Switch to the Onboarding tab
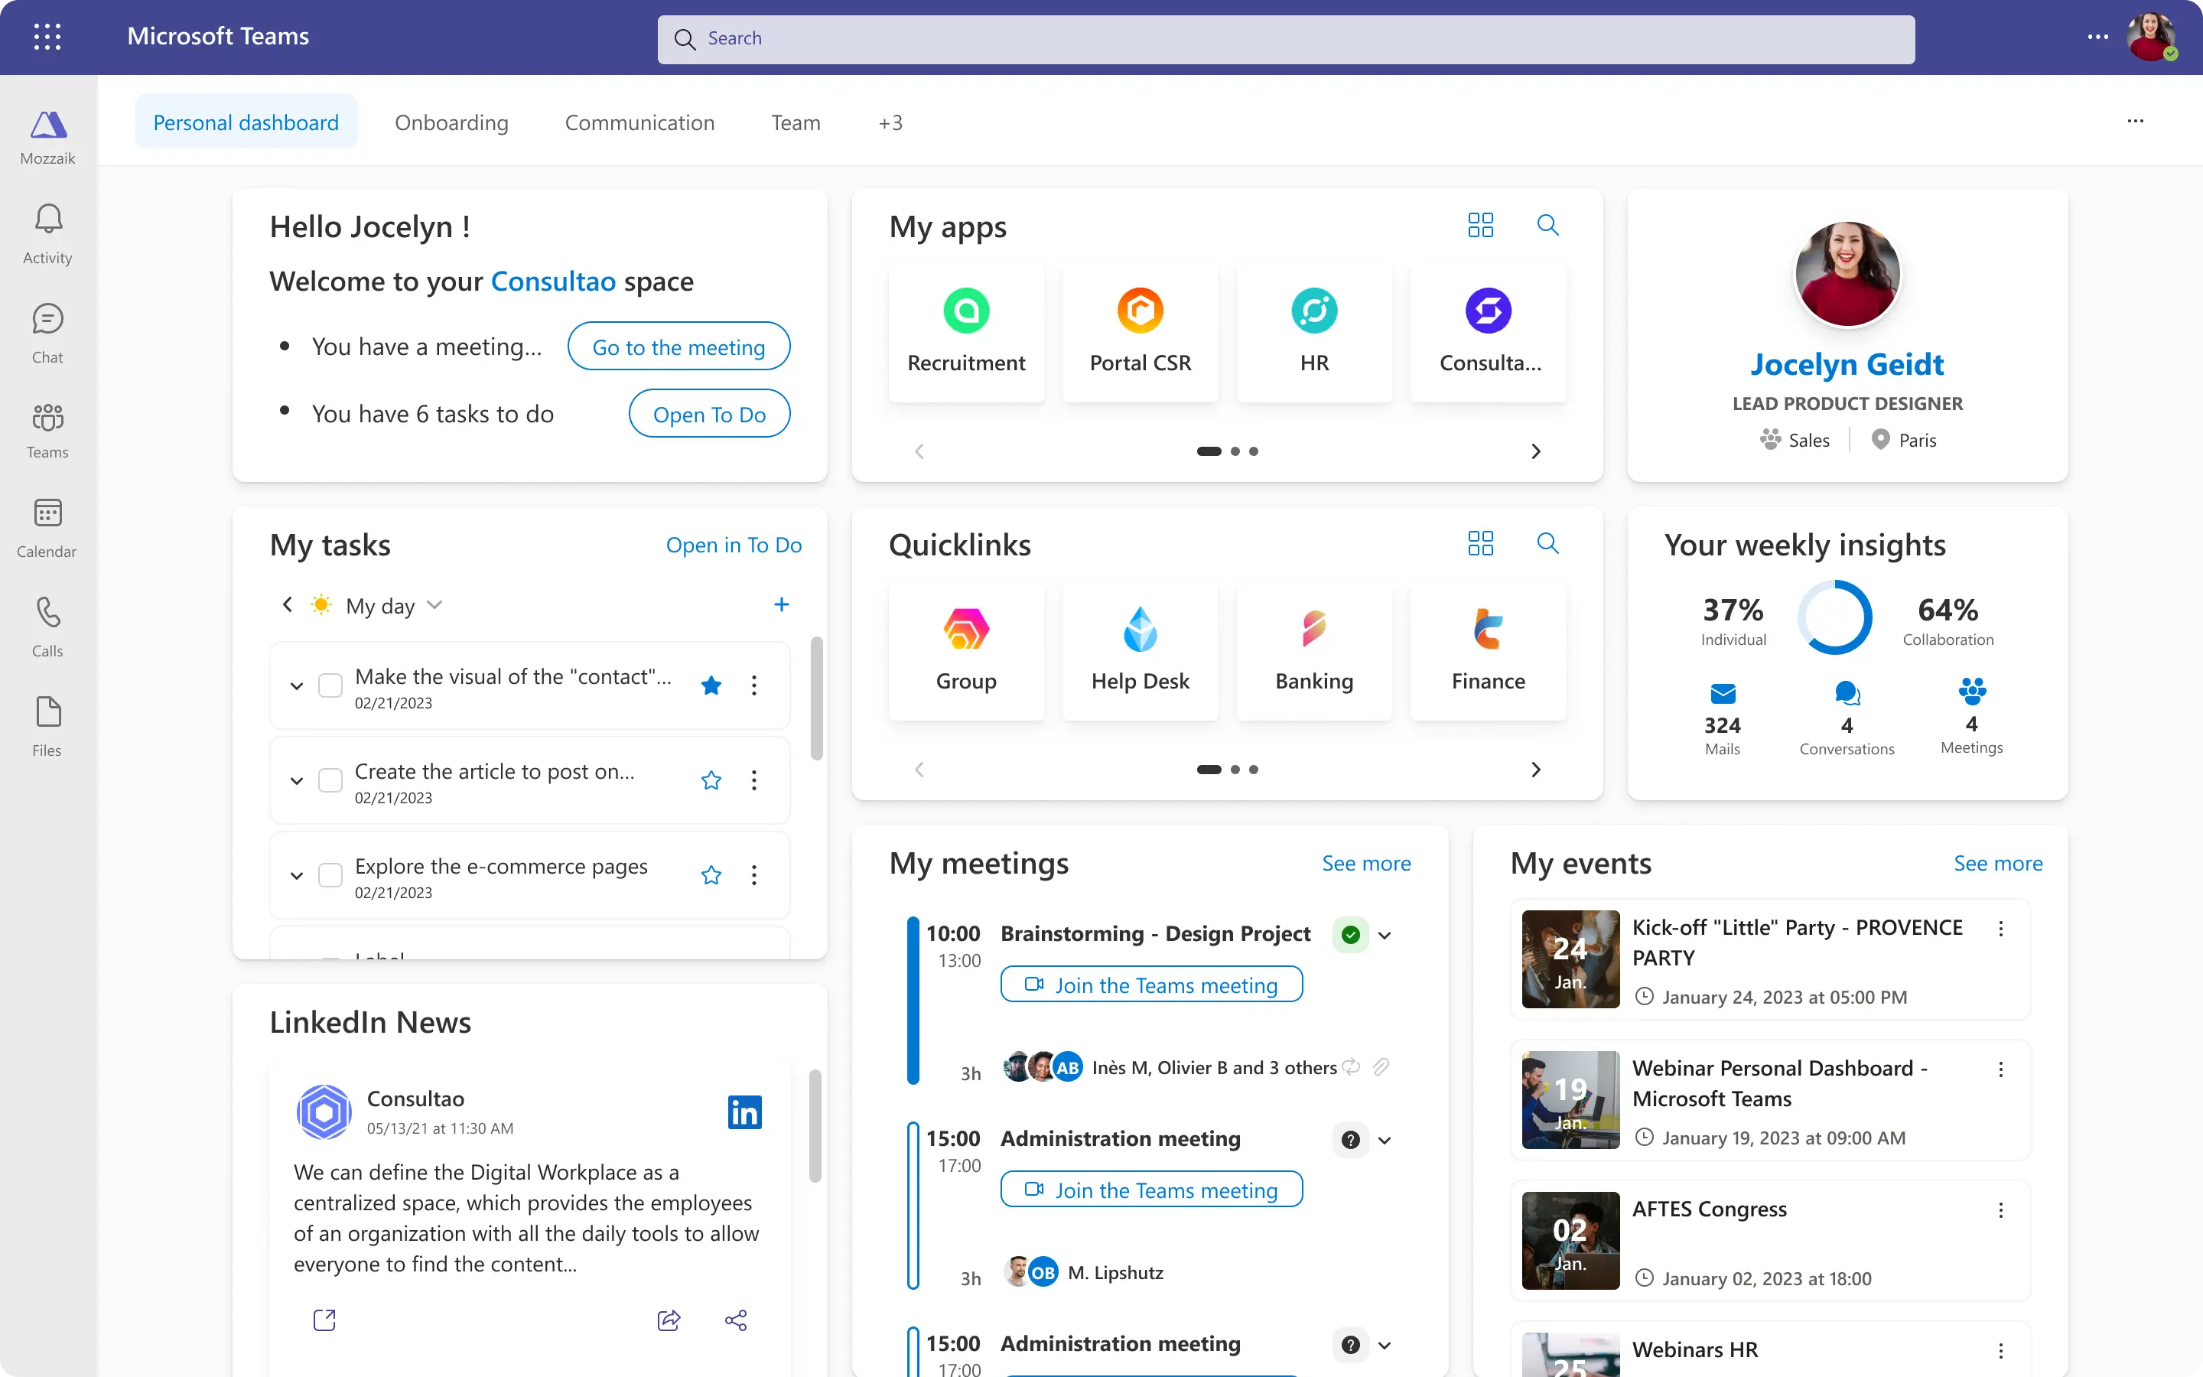This screenshot has height=1377, width=2203. tap(452, 121)
